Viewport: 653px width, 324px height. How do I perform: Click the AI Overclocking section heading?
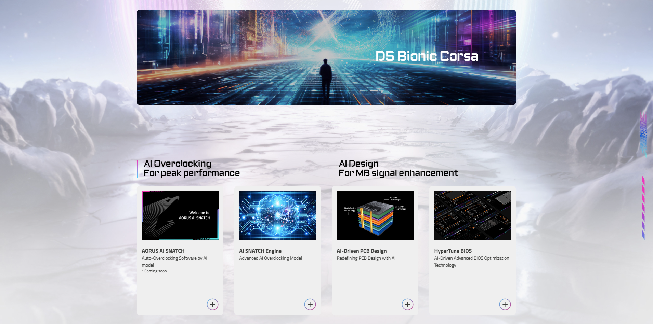coord(192,168)
